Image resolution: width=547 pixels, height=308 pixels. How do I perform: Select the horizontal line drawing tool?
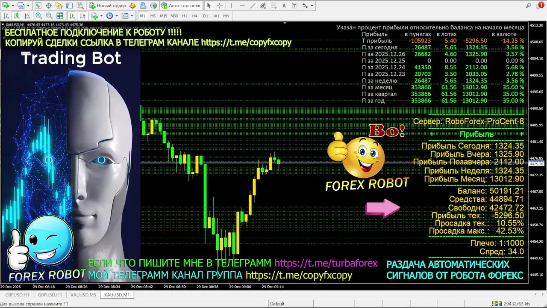coord(242,6)
